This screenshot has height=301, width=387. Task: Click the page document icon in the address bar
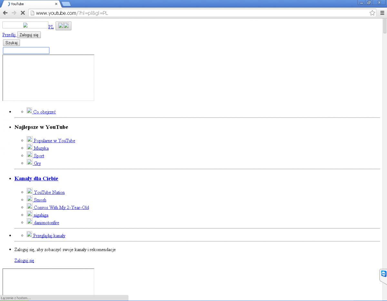tap(32, 13)
